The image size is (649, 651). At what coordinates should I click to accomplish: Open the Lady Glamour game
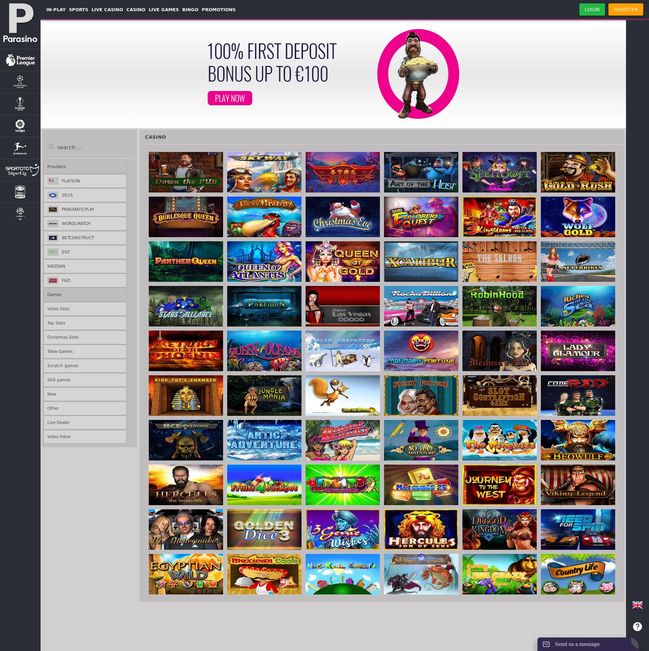(578, 351)
